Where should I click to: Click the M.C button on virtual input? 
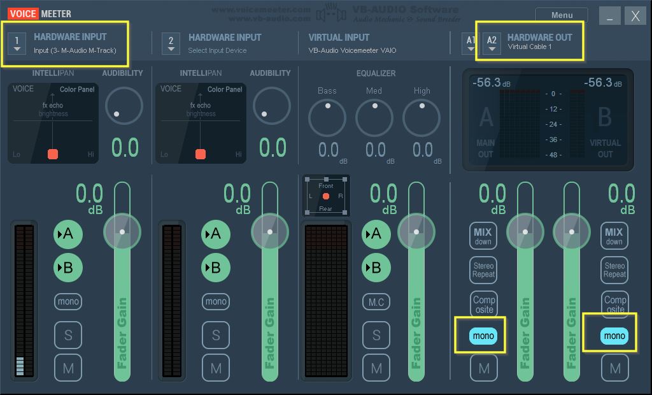(376, 302)
